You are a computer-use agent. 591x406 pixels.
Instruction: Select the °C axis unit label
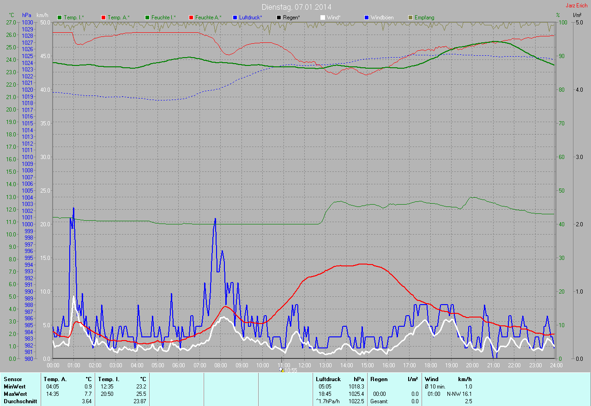[12, 15]
